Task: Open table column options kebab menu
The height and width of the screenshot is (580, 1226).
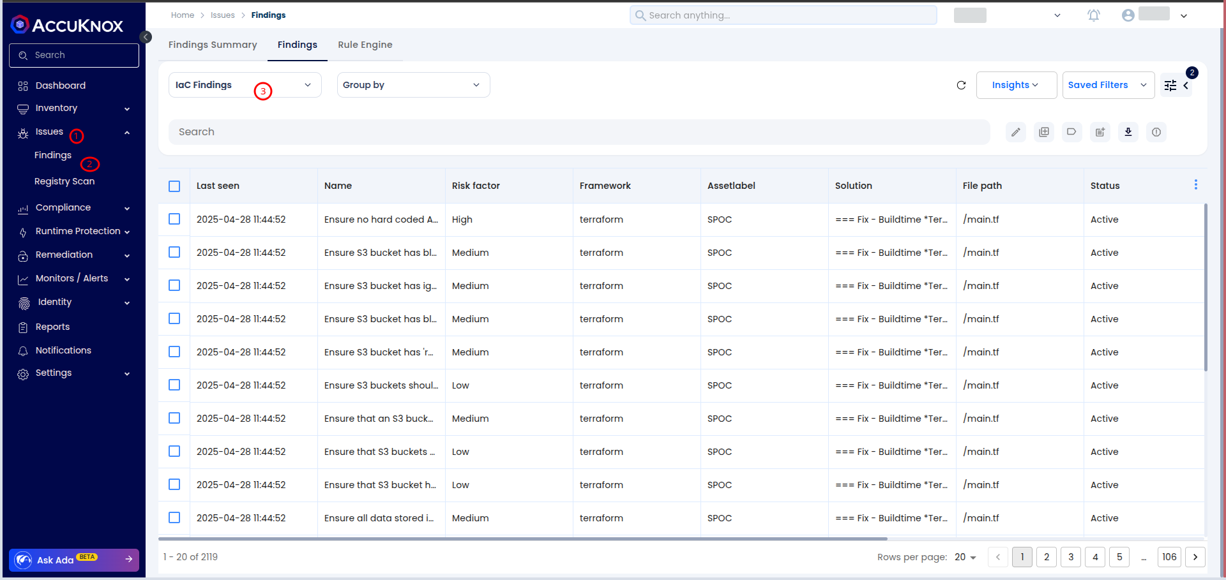Action: [1196, 185]
